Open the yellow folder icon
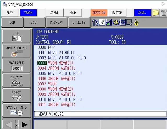The width and height of the screenshot is (167, 129). pyautogui.click(x=155, y=13)
